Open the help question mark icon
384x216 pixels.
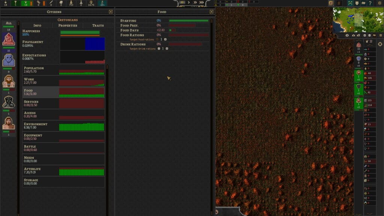tap(370, 3)
